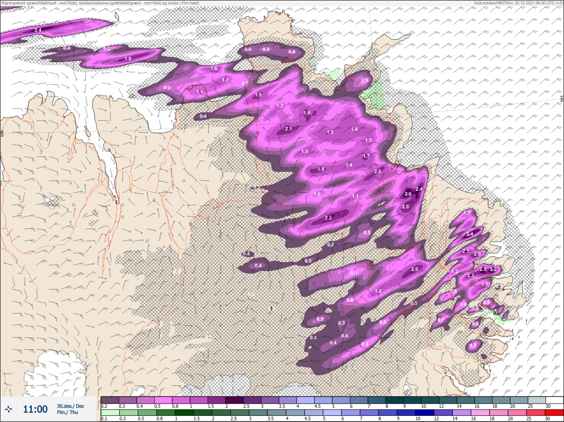Click the date label '30.des./ Dec'
Viewport: 564px width, 422px height.
click(x=70, y=406)
